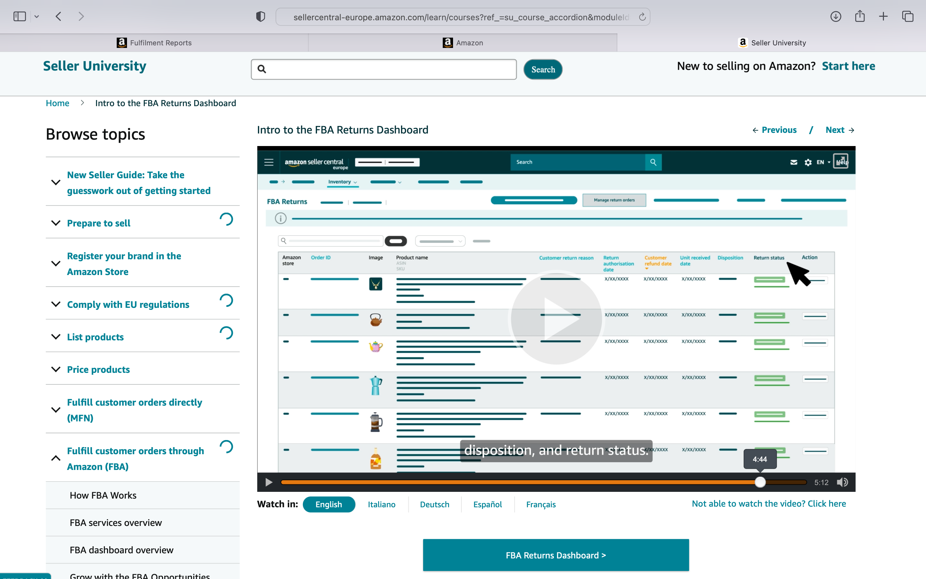
Task: Go to the Home breadcrumb link
Action: pyautogui.click(x=58, y=103)
